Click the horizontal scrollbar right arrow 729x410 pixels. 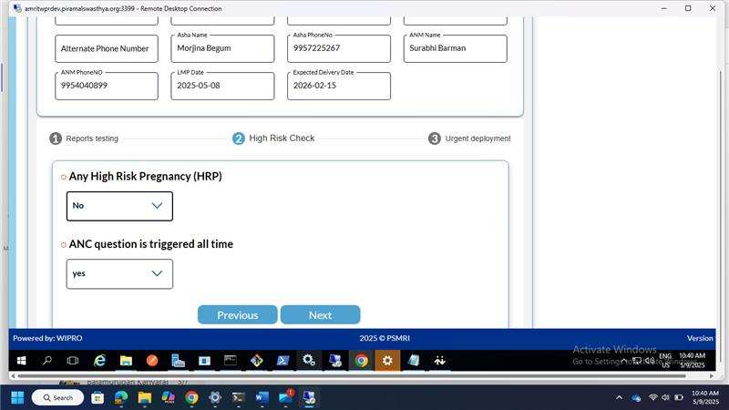712,375
